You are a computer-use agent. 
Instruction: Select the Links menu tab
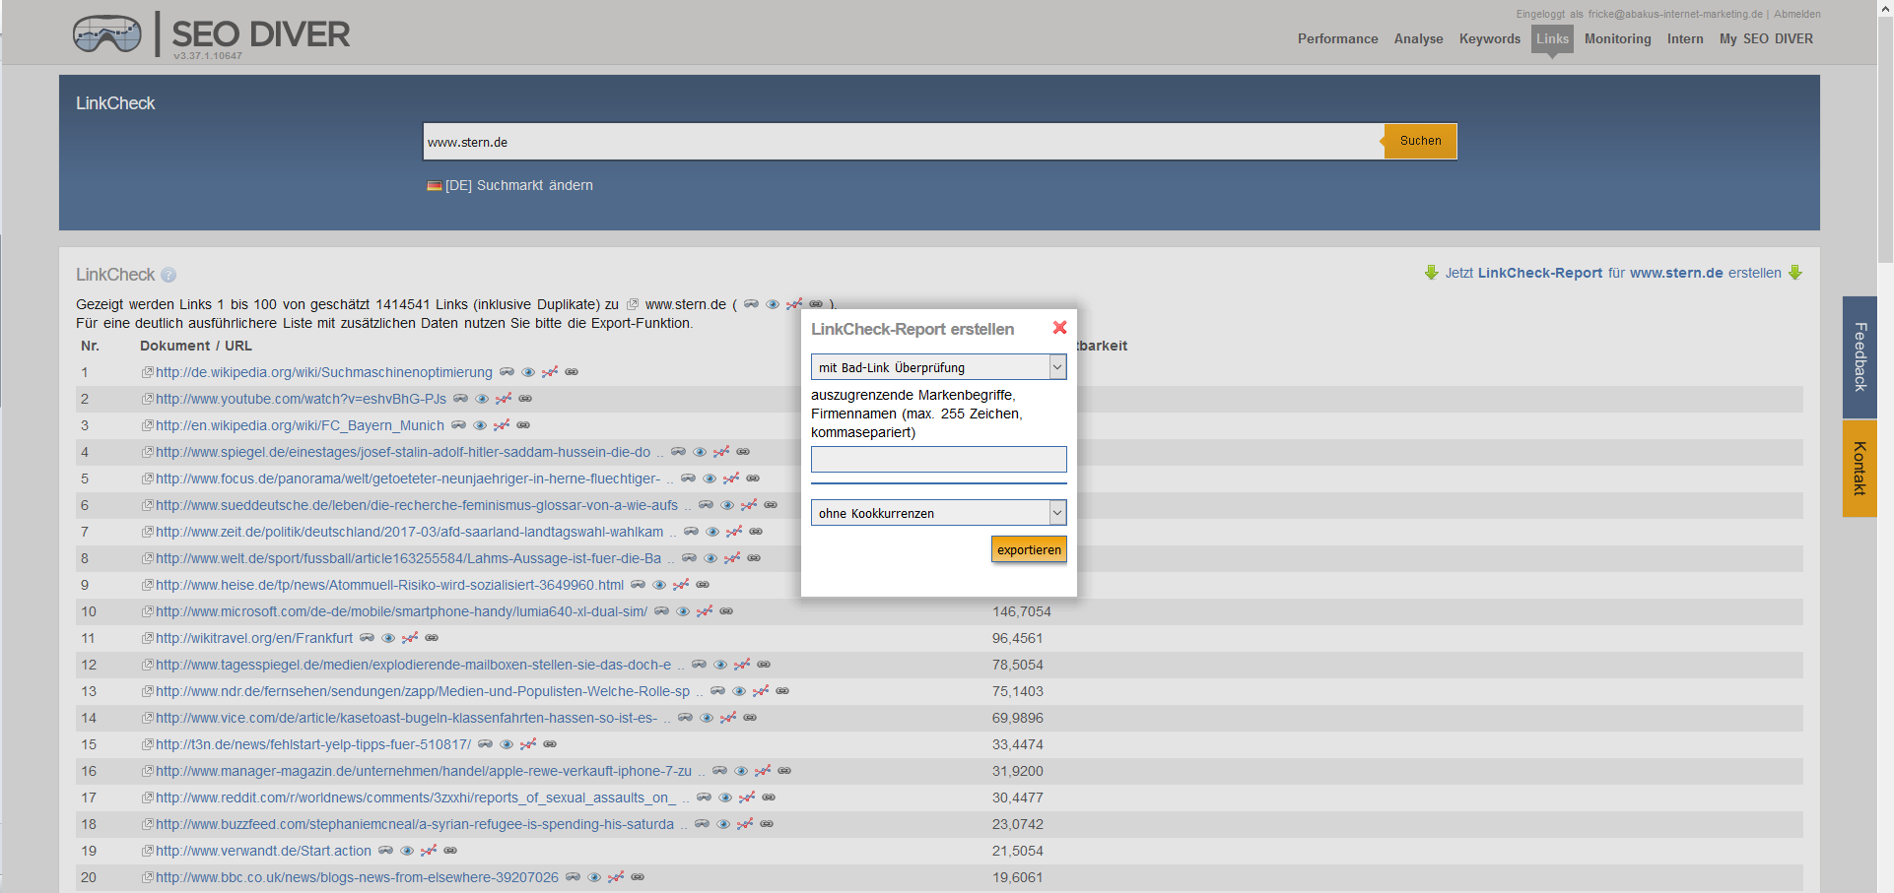point(1552,39)
